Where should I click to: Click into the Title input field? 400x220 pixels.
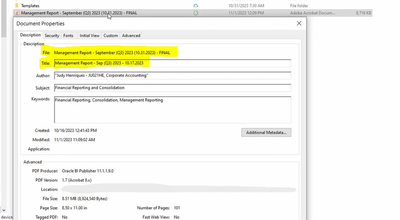point(172,63)
